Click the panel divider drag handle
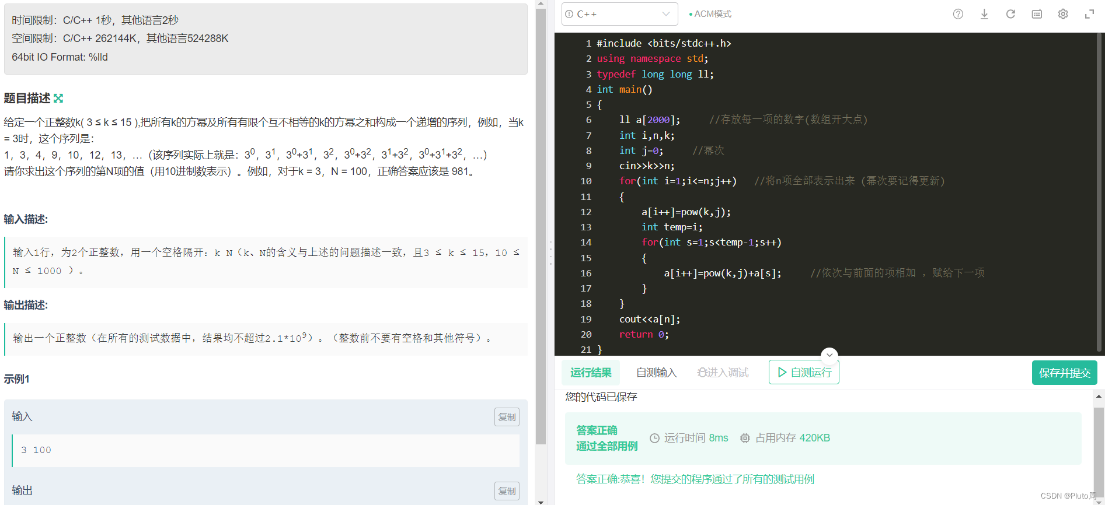 550,253
